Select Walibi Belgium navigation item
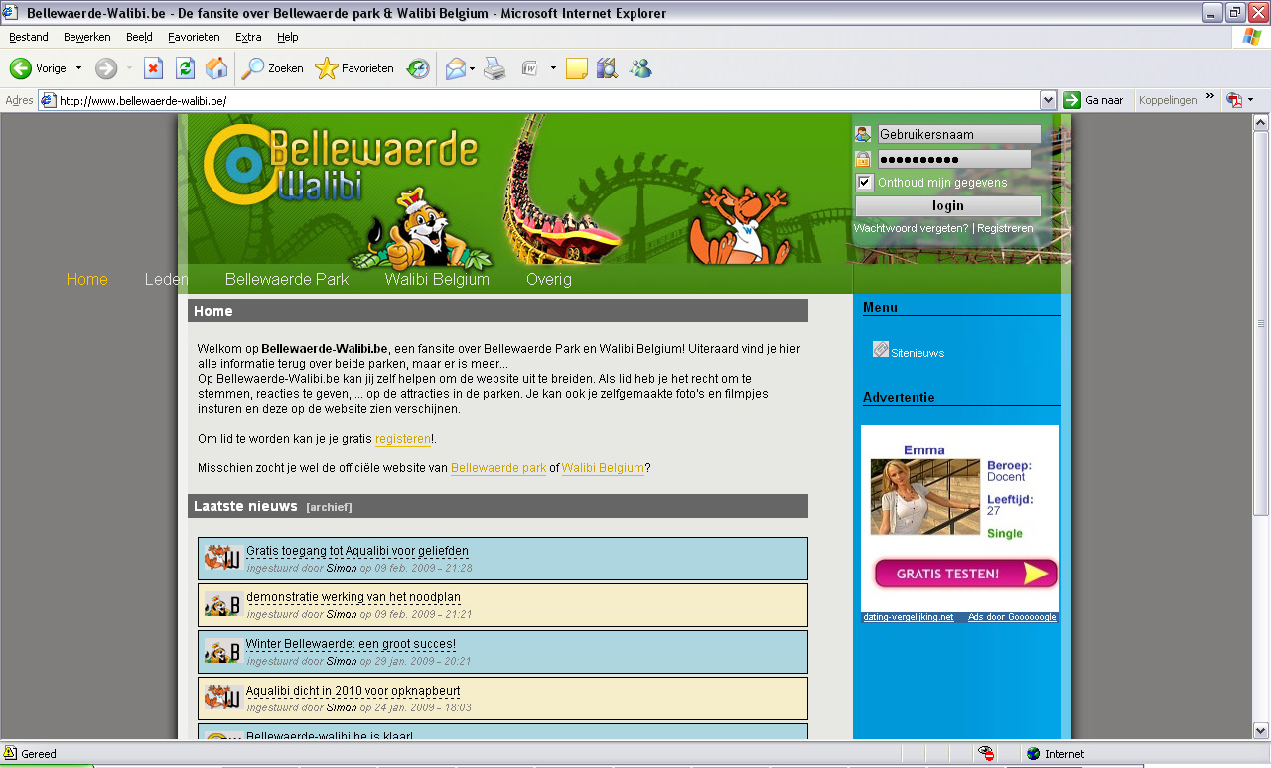The width and height of the screenshot is (1271, 768). click(x=437, y=279)
